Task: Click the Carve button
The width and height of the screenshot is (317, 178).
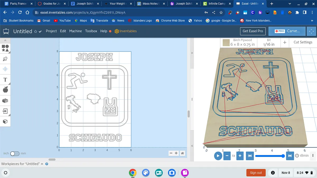Action: [x=287, y=31]
